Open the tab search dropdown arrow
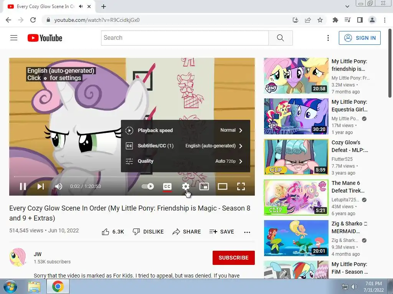This screenshot has height=294, width=393. 347,7
